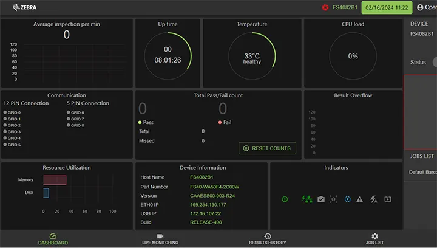Switch to Live Monitoring tab
437x248 pixels.
(160, 239)
